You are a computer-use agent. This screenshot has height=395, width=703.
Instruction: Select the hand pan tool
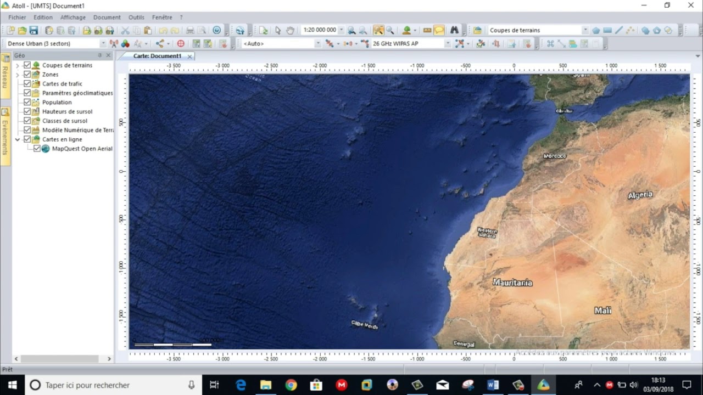pos(289,30)
